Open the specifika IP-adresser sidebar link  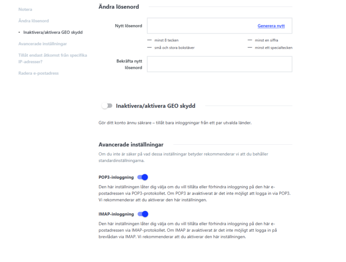(53, 58)
